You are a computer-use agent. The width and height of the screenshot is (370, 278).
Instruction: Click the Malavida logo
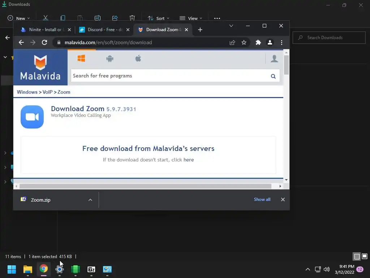[40, 67]
